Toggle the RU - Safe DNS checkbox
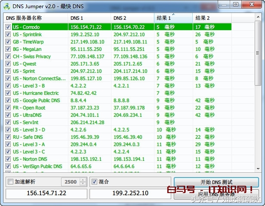Image resolution: width=265 pixels, height=206 pixels. pos(8,137)
